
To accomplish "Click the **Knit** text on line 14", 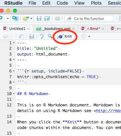I will (72, 122).
